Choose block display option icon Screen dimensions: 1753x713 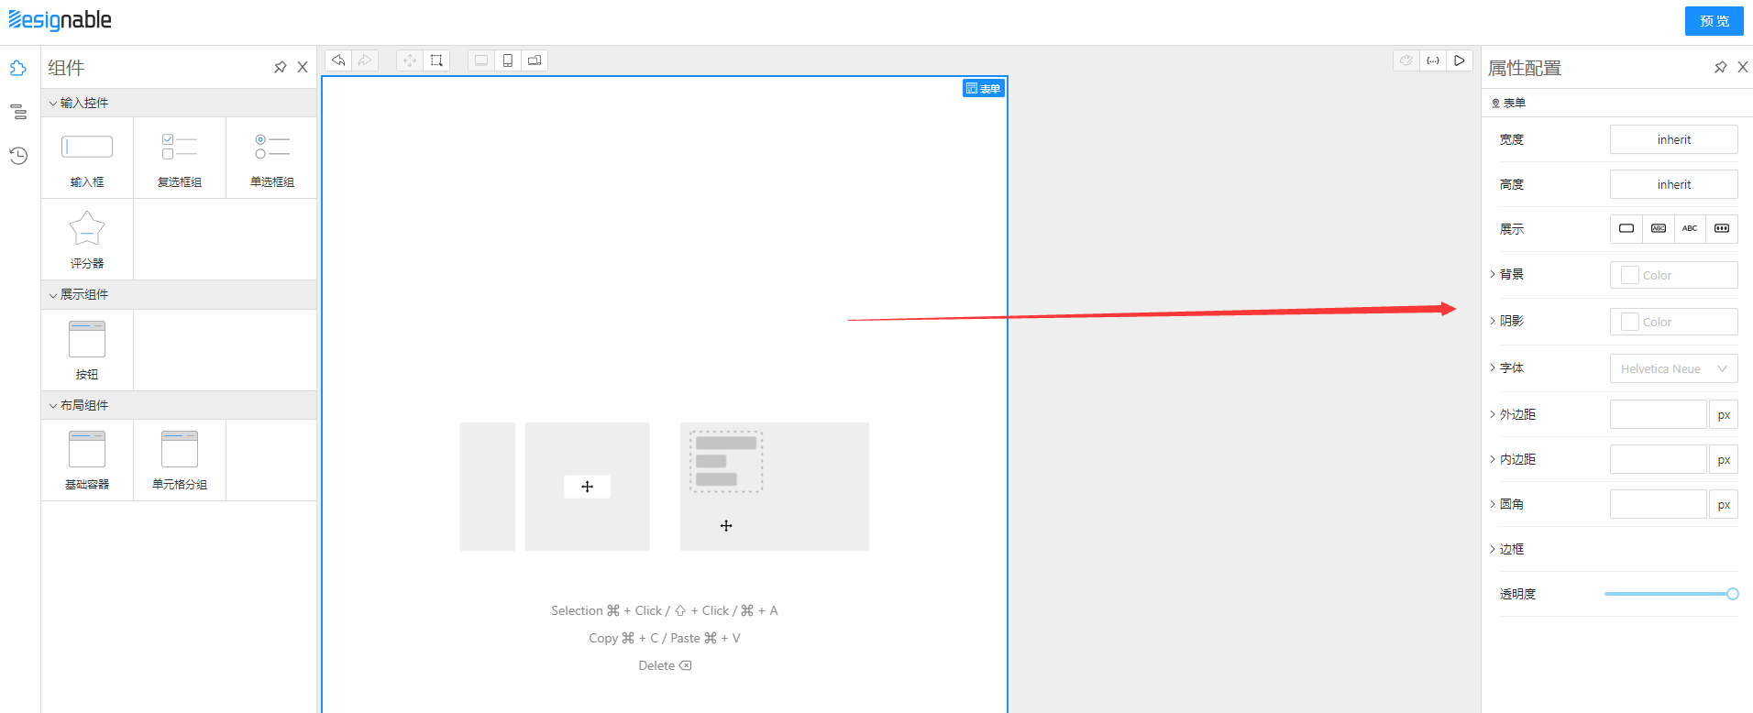click(x=1626, y=228)
